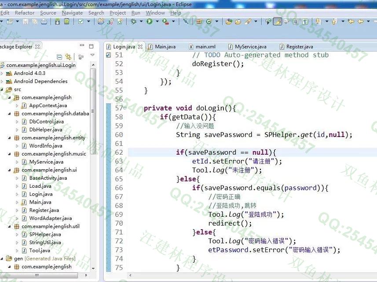This screenshot has height=282, width=377.
Task: Collapse the src folder node
Action: 2,89
